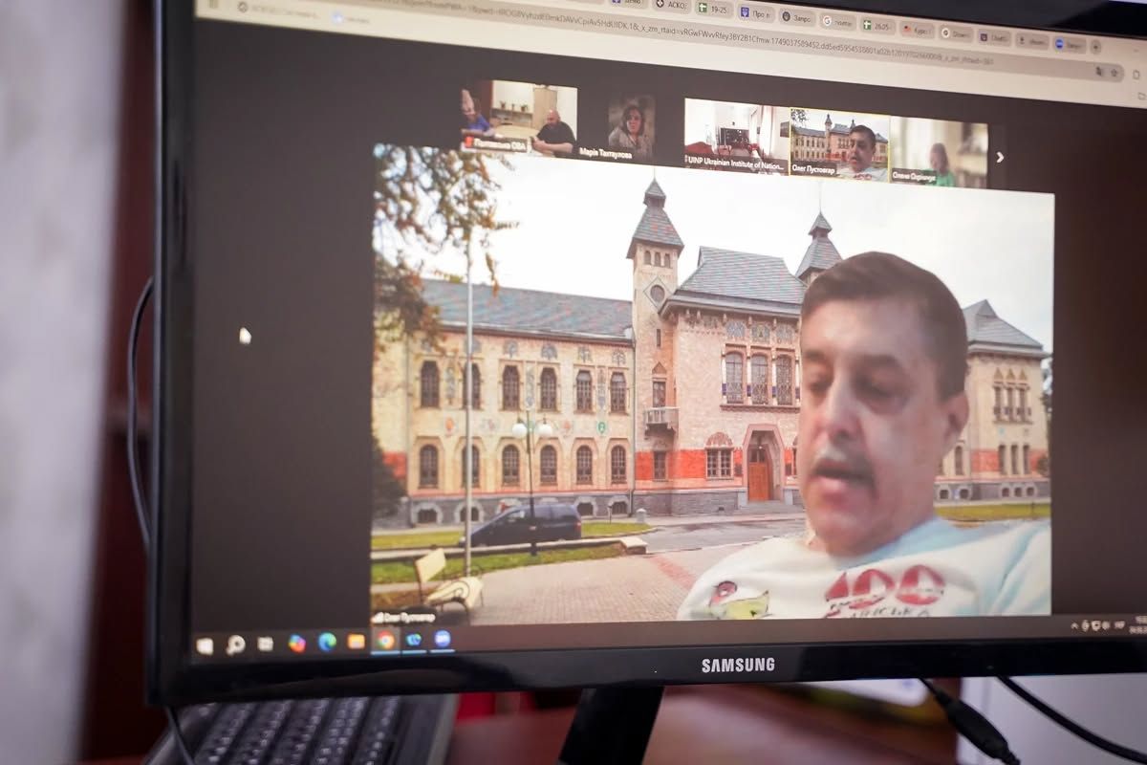
Task: Select Олег Пустовгар's highlighted thumbnail
Action: tap(839, 143)
